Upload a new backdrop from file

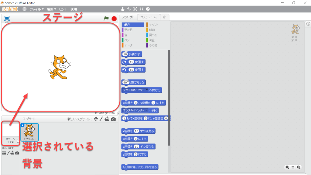[x=12, y=153]
